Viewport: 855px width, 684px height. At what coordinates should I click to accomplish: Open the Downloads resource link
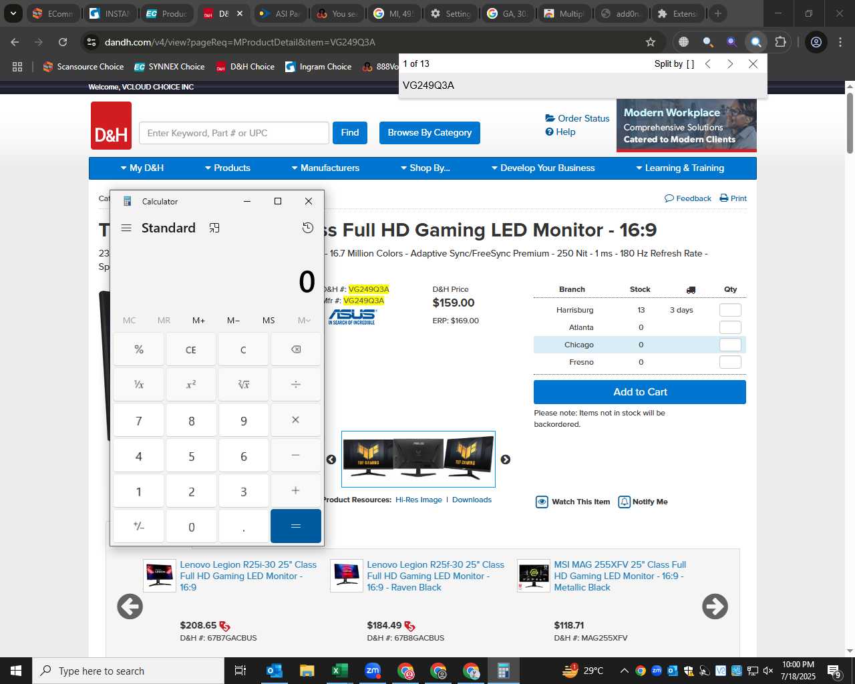coord(472,500)
